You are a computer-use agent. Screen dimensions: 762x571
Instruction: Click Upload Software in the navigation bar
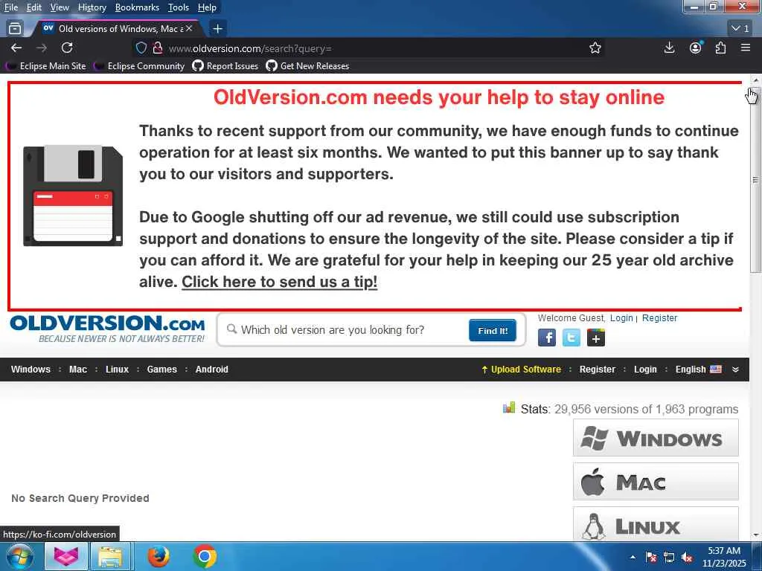[x=521, y=370]
